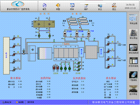Click the 通信正常 status in bottom bar
This screenshot has width=140, height=105.
click(7, 102)
